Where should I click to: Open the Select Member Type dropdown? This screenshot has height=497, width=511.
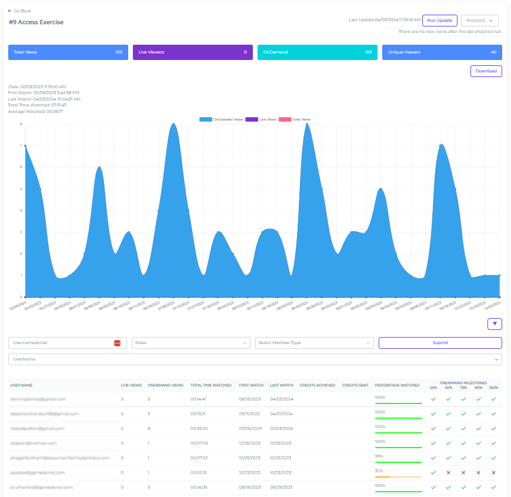click(315, 342)
